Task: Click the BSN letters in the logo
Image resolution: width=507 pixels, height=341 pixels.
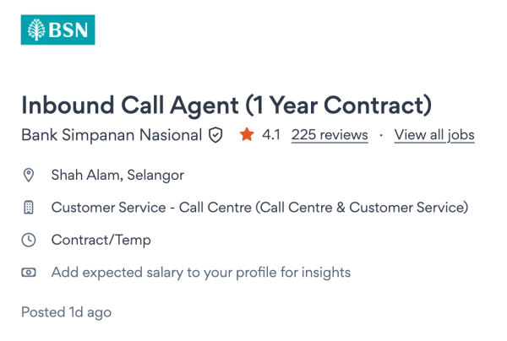Action: (x=69, y=30)
